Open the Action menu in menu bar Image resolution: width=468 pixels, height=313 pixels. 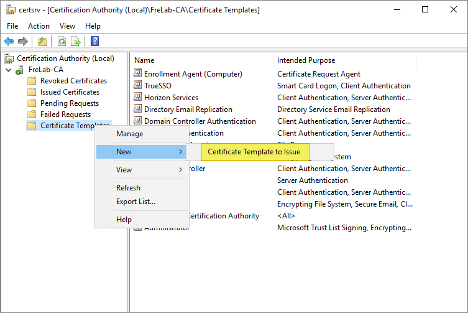pyautogui.click(x=39, y=26)
